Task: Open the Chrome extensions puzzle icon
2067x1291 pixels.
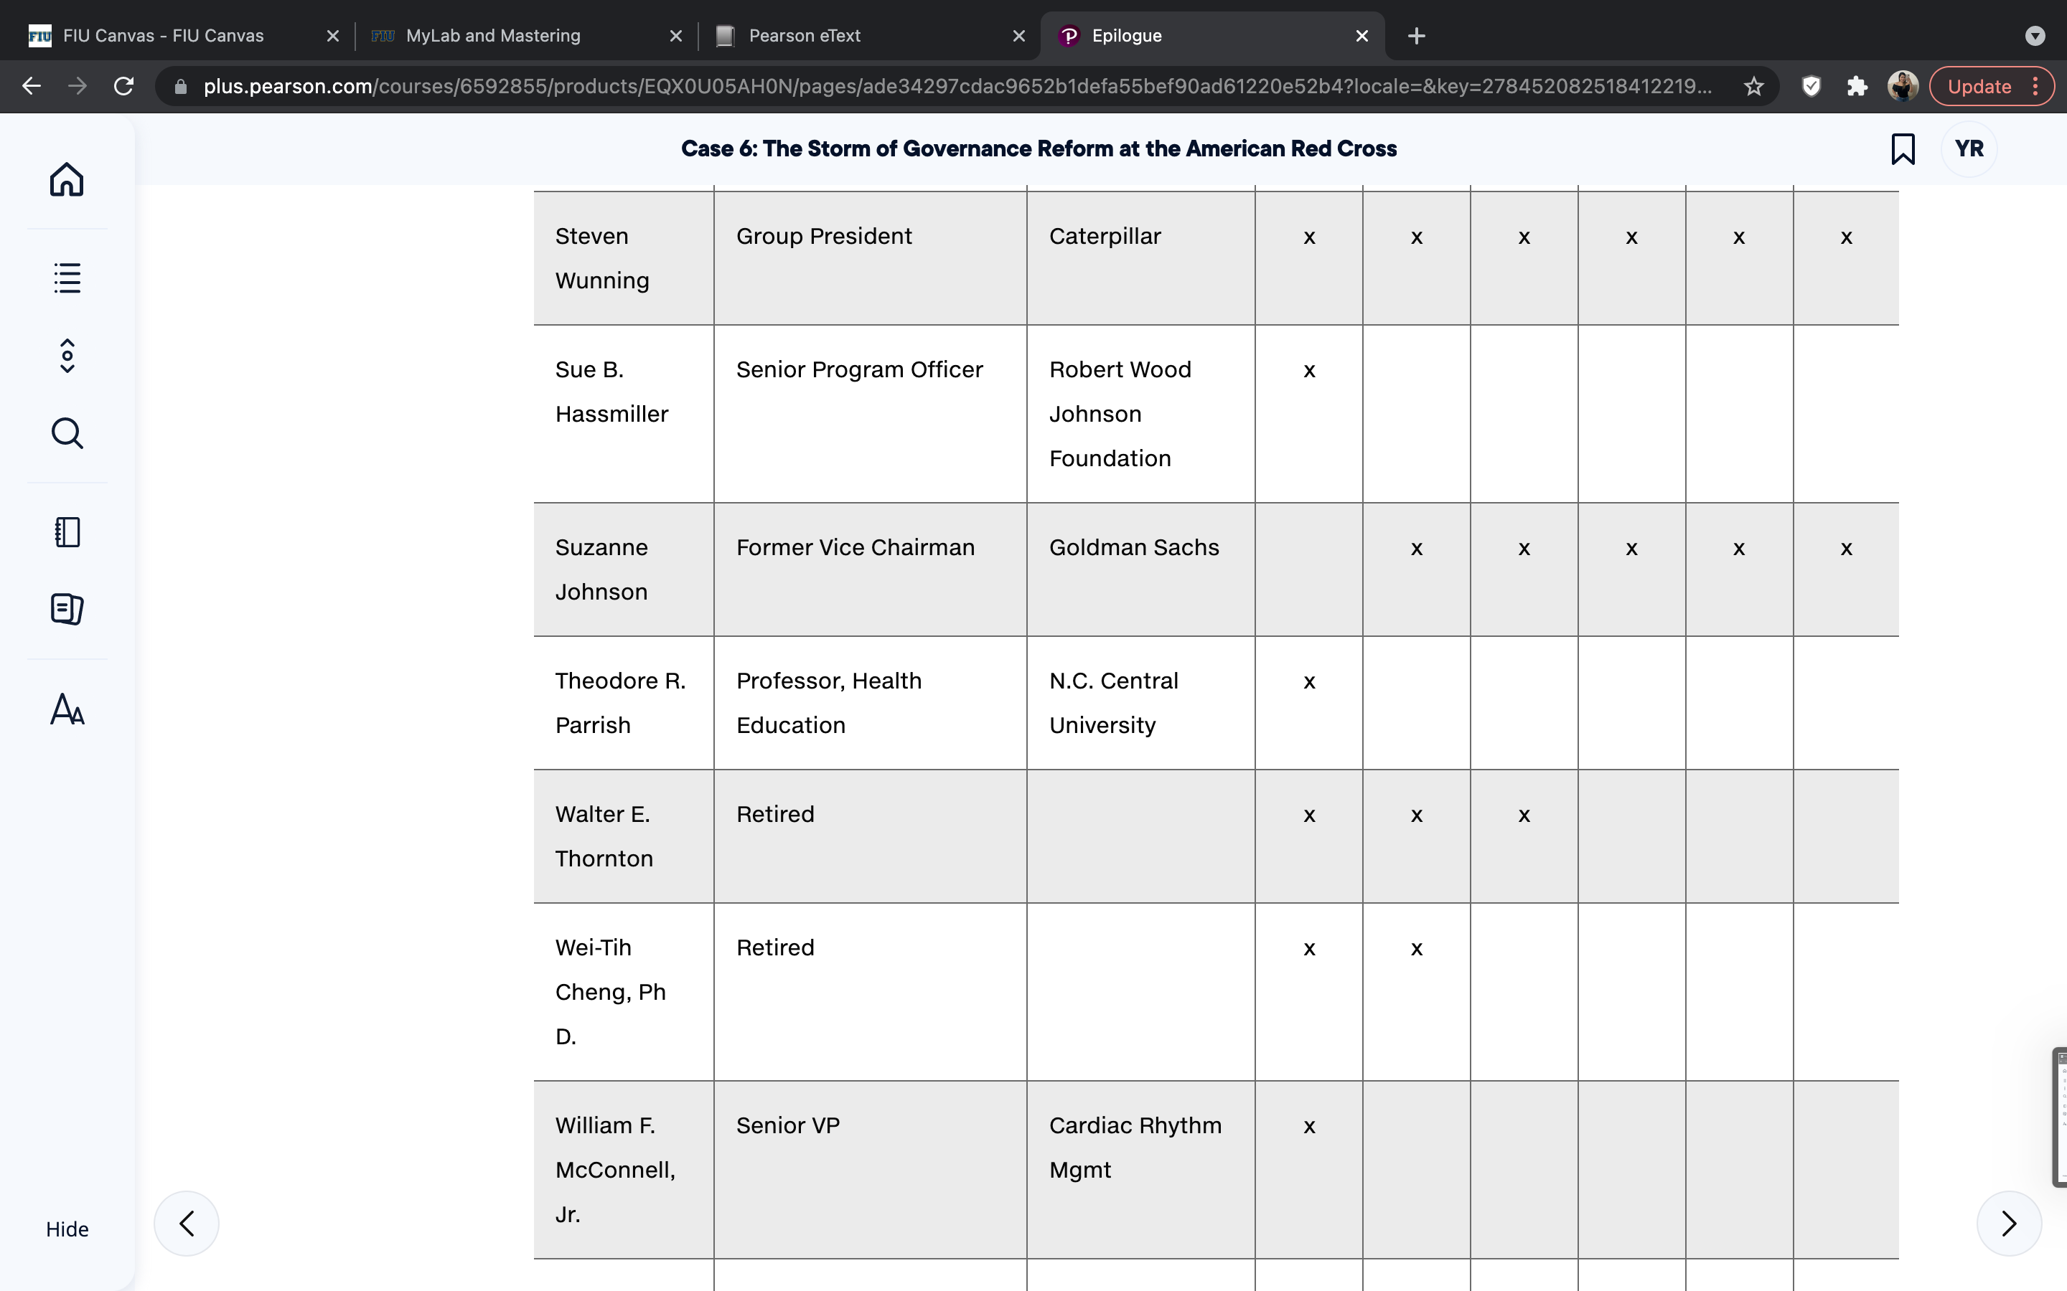Action: tap(1857, 86)
